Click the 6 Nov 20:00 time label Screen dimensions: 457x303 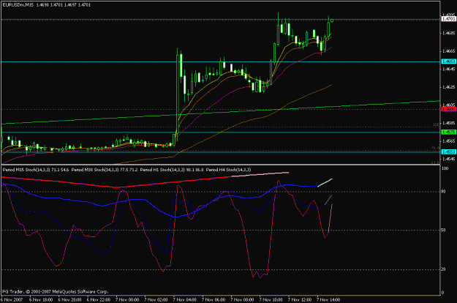coord(69,299)
